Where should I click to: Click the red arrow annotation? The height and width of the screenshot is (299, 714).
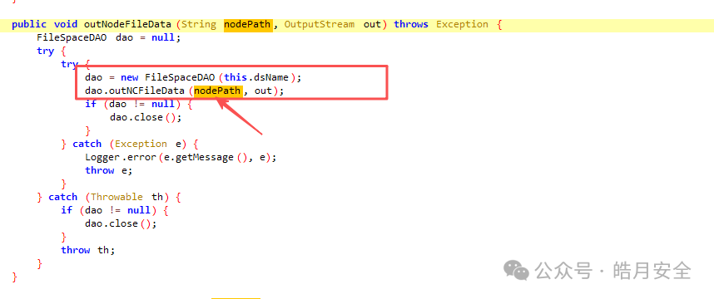239,115
